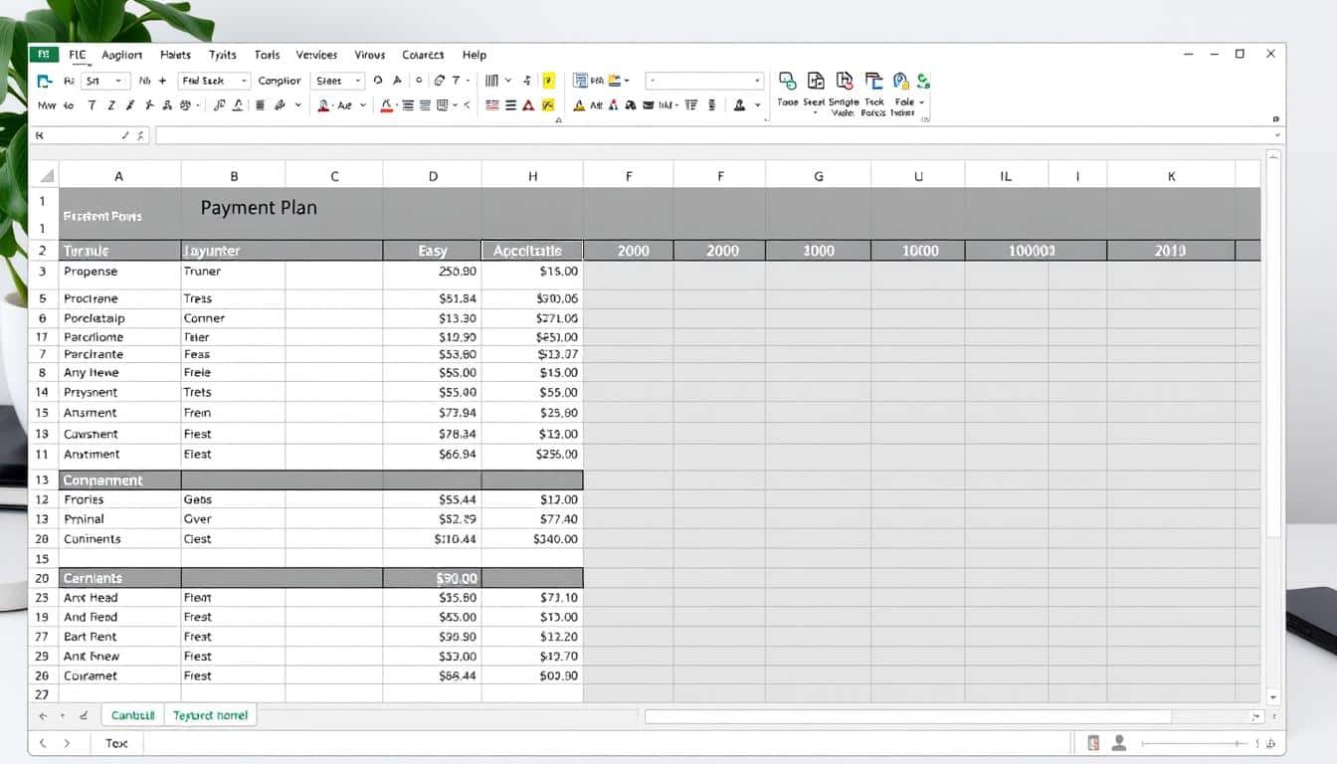Open the Sieet dropdown
Screen dimensions: 1337x764
pyautogui.click(x=338, y=81)
